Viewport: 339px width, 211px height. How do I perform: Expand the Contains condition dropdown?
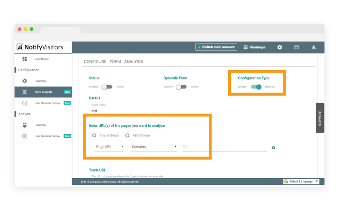coord(154,146)
